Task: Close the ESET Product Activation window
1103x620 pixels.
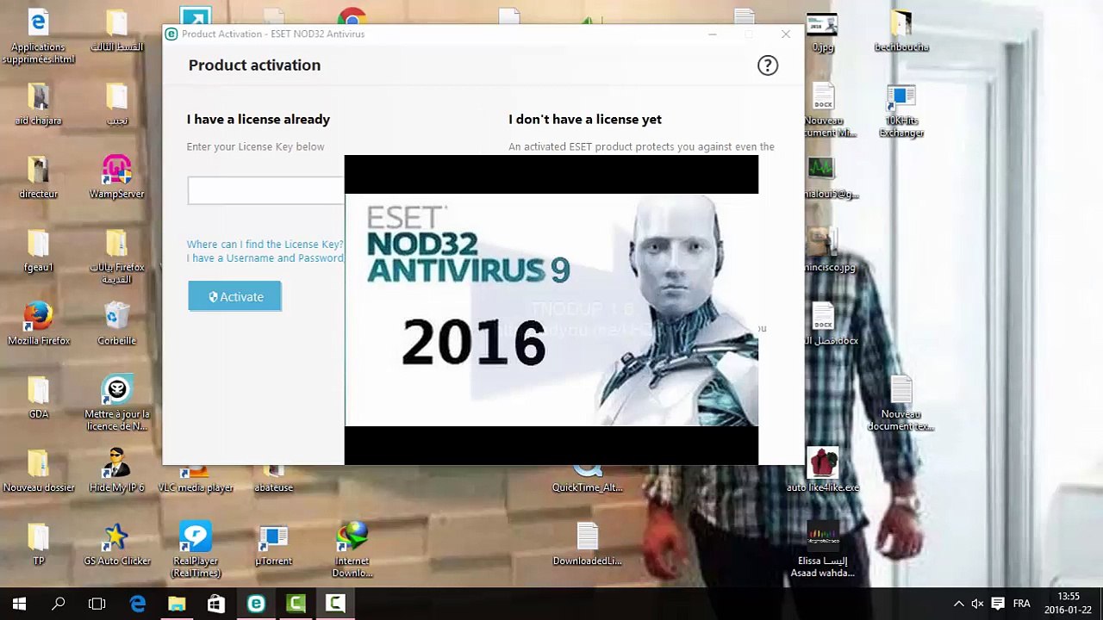Action: [786, 34]
